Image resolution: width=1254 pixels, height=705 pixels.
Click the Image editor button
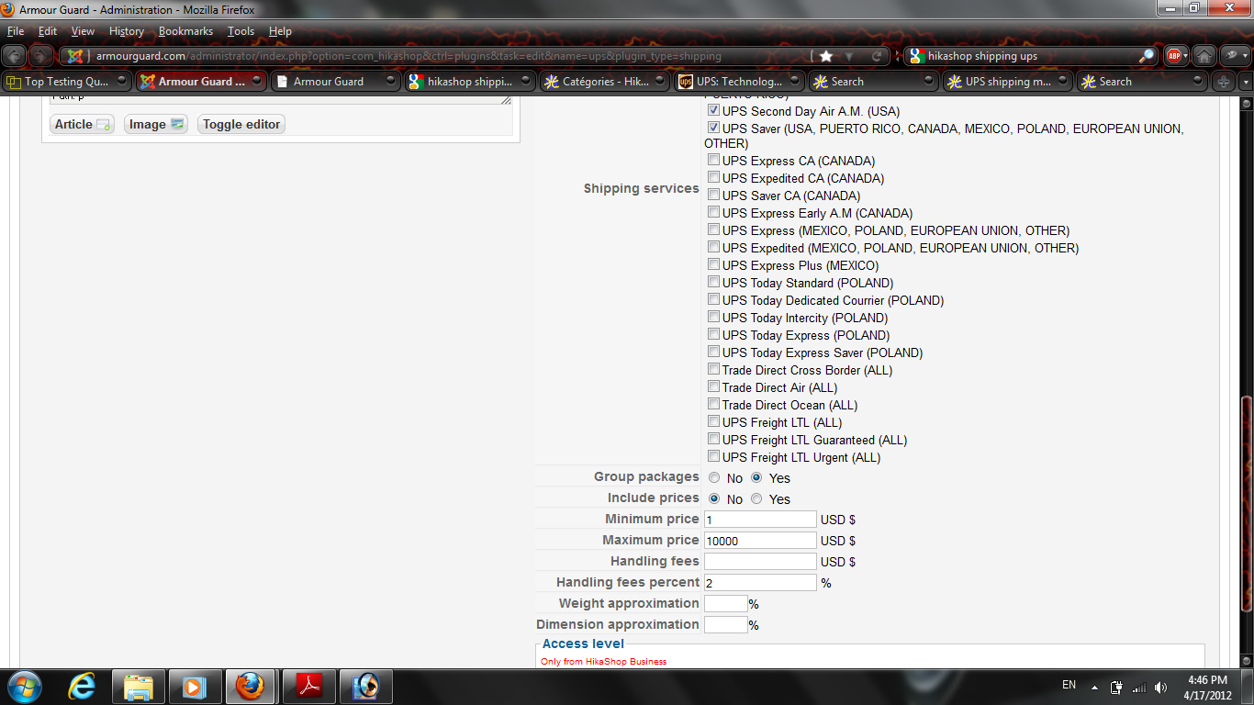[156, 124]
